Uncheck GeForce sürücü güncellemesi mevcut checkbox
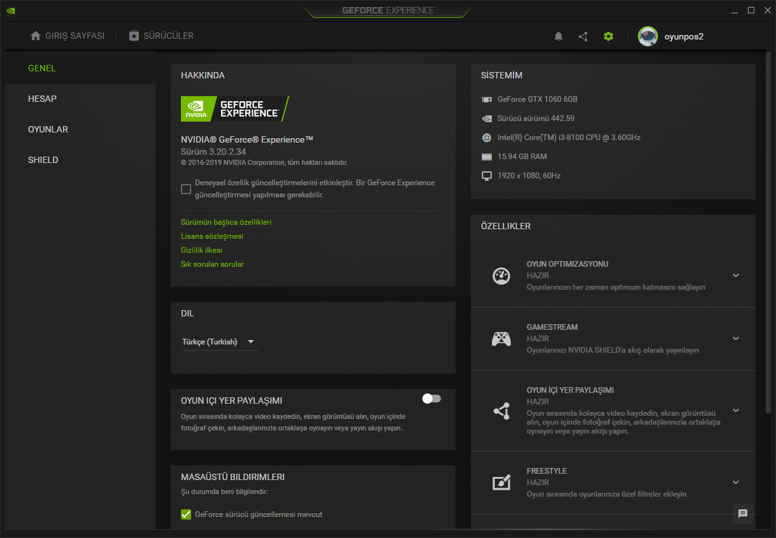The width and height of the screenshot is (776, 538). pyautogui.click(x=186, y=514)
